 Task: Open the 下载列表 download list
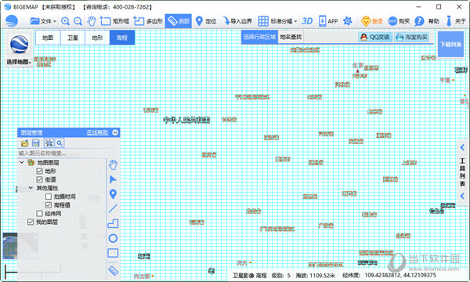[x=451, y=45]
